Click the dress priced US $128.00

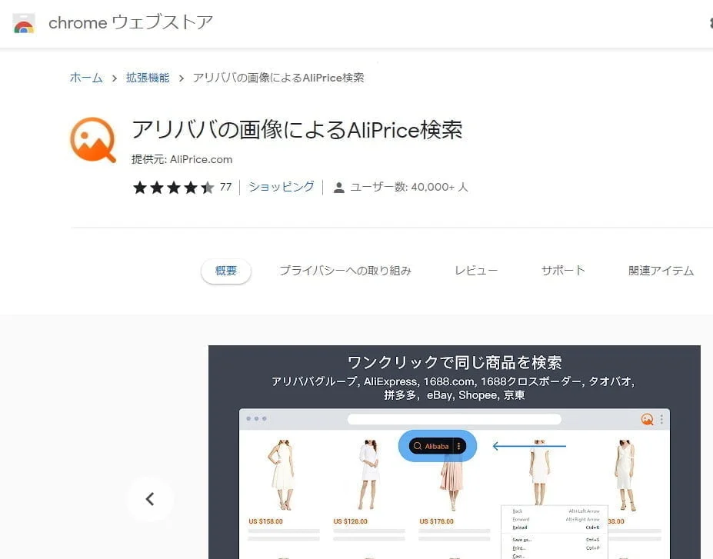pyautogui.click(x=368, y=474)
